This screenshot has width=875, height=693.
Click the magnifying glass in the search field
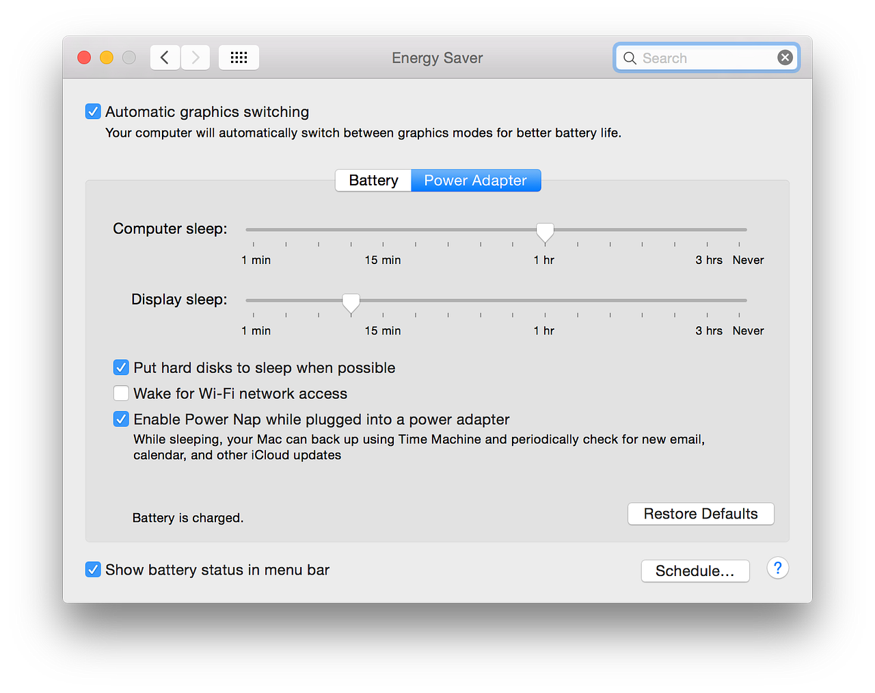tap(630, 58)
